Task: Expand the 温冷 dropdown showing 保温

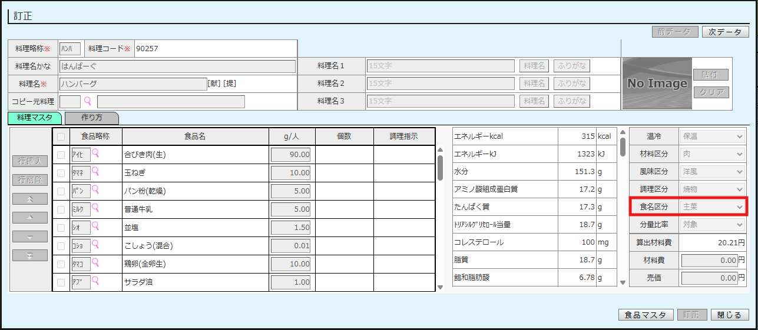Action: pos(712,136)
